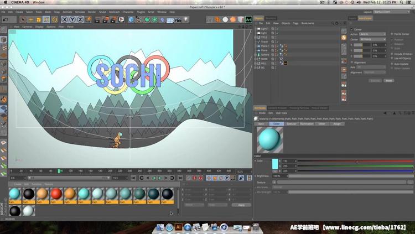
Task: Select the red material sphere thumbnail
Action: tap(56, 194)
